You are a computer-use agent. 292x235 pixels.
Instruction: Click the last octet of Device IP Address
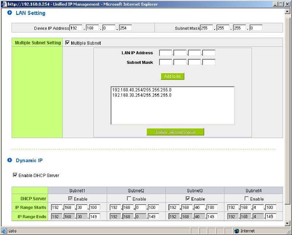click(125, 28)
